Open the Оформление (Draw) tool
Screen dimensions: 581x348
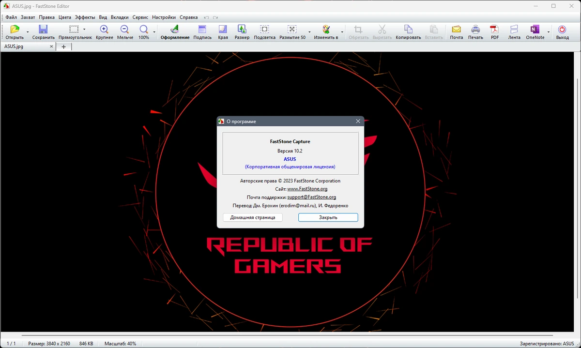click(175, 29)
